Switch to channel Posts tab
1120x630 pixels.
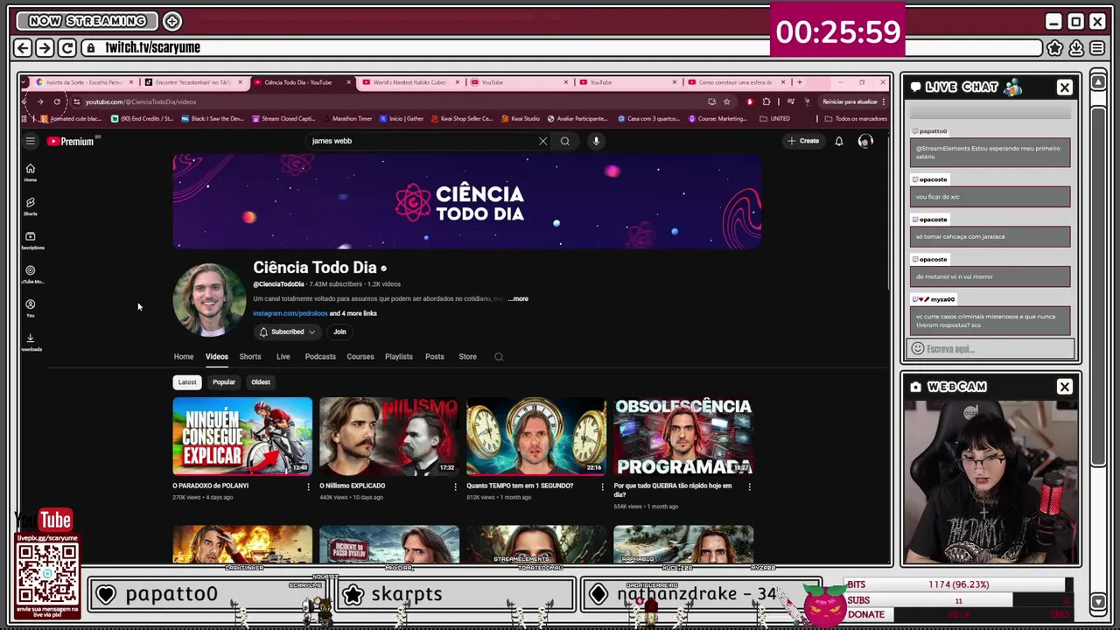pyautogui.click(x=435, y=357)
